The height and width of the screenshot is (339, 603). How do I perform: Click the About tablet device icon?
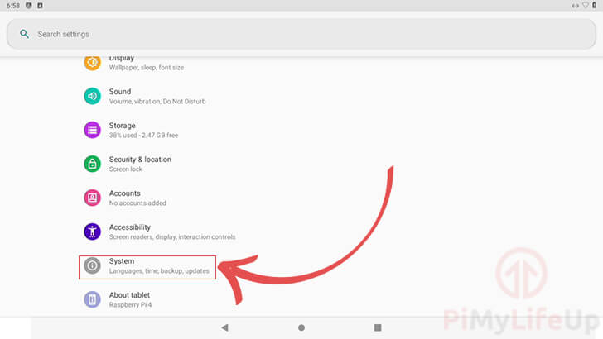click(x=92, y=299)
